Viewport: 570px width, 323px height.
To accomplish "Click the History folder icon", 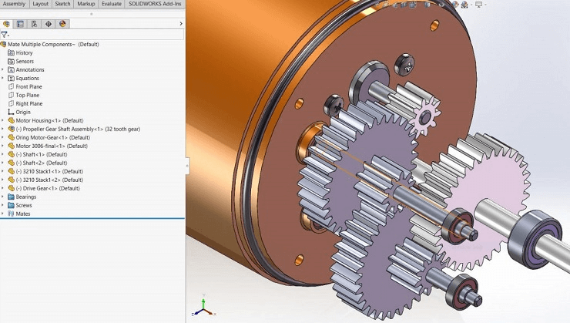I will coord(12,52).
